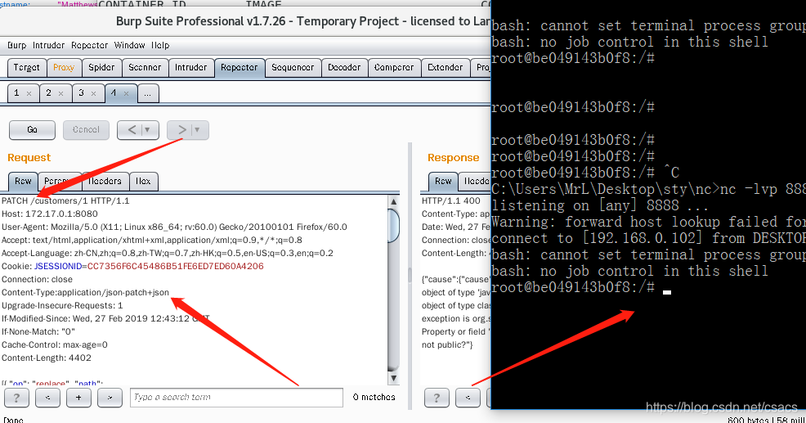Screen dimensions: 806x423
Task: Show the Request Params tab
Action: [x=60, y=181]
